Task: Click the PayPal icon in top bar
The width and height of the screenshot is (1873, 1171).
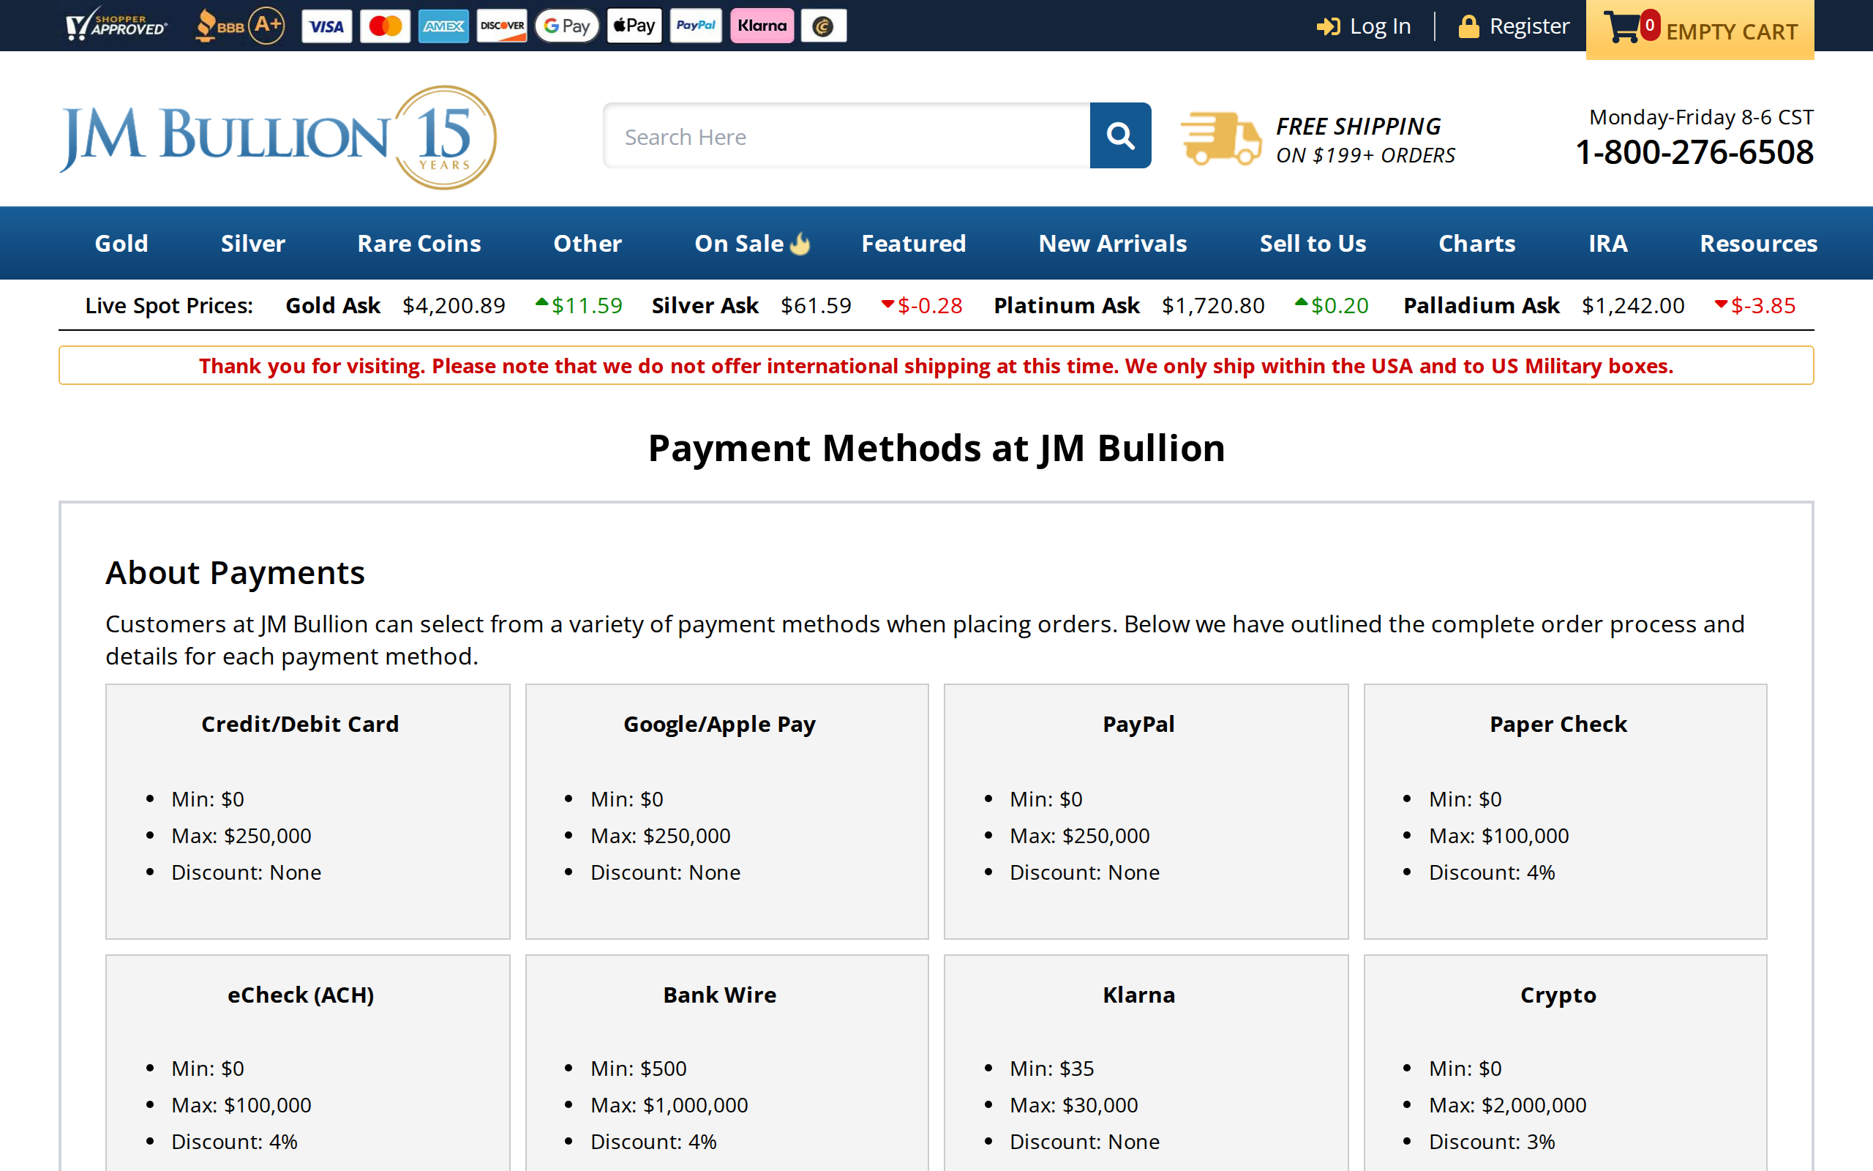Action: click(696, 26)
